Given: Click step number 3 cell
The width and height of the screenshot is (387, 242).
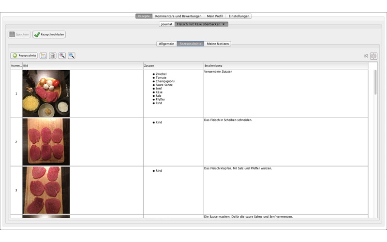Looking at the screenshot, I should [16, 190].
